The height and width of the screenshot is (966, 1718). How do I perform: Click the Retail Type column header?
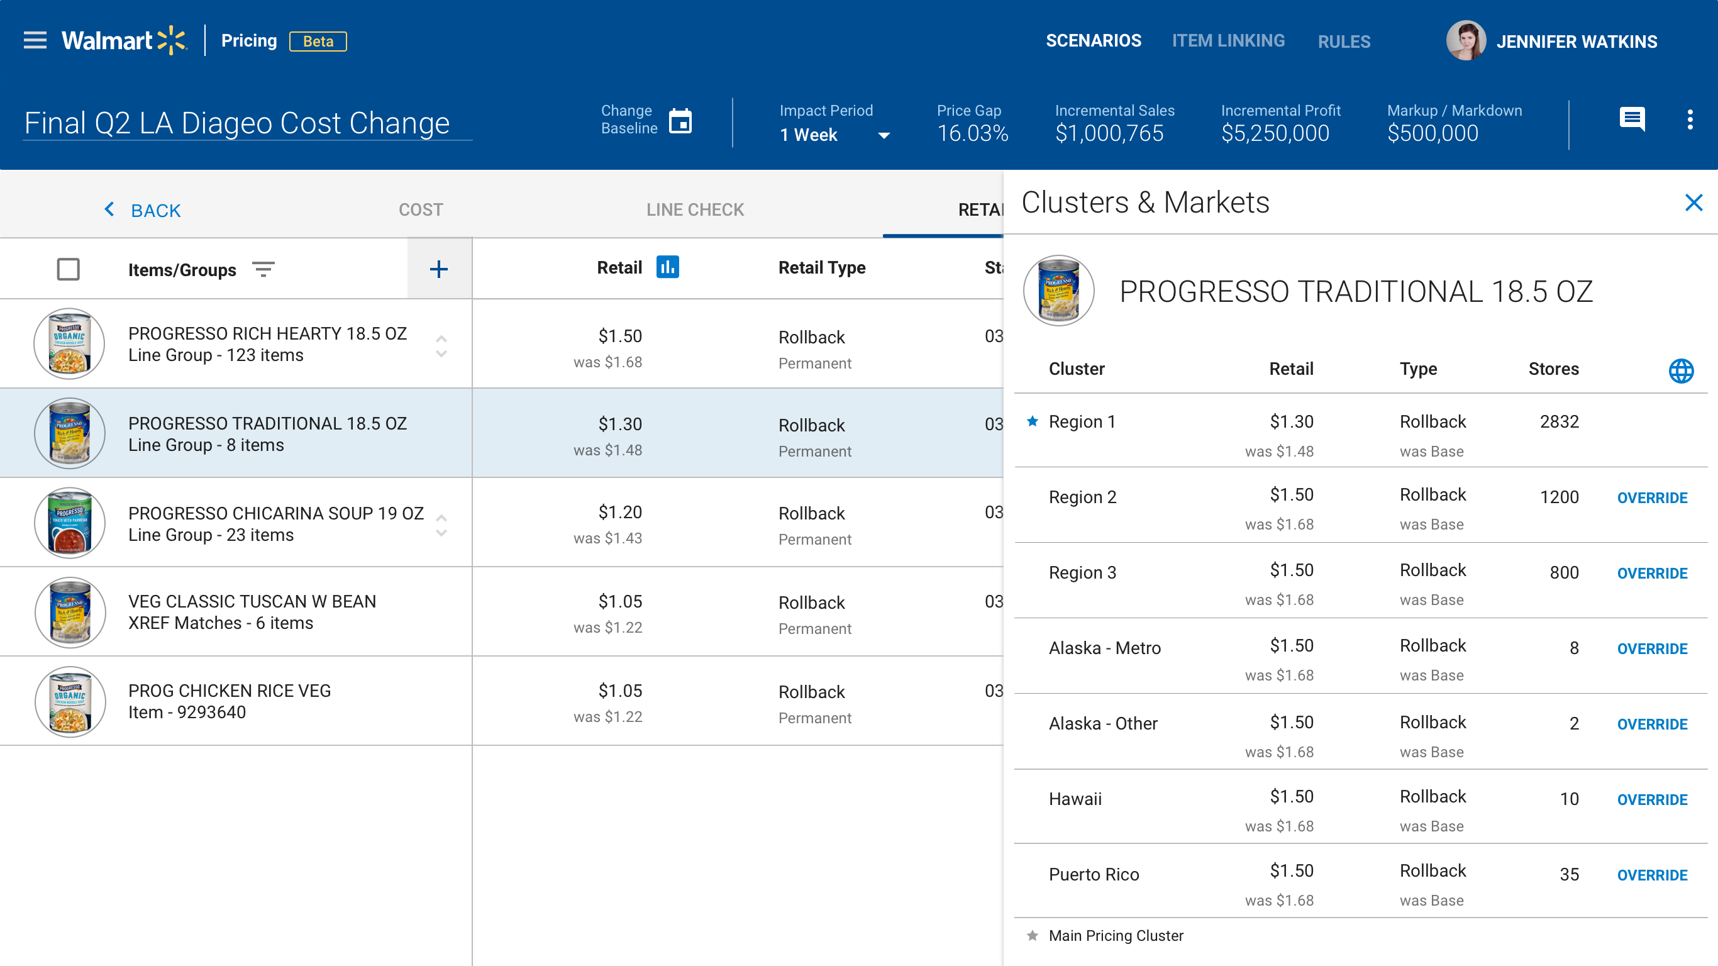pyautogui.click(x=822, y=267)
